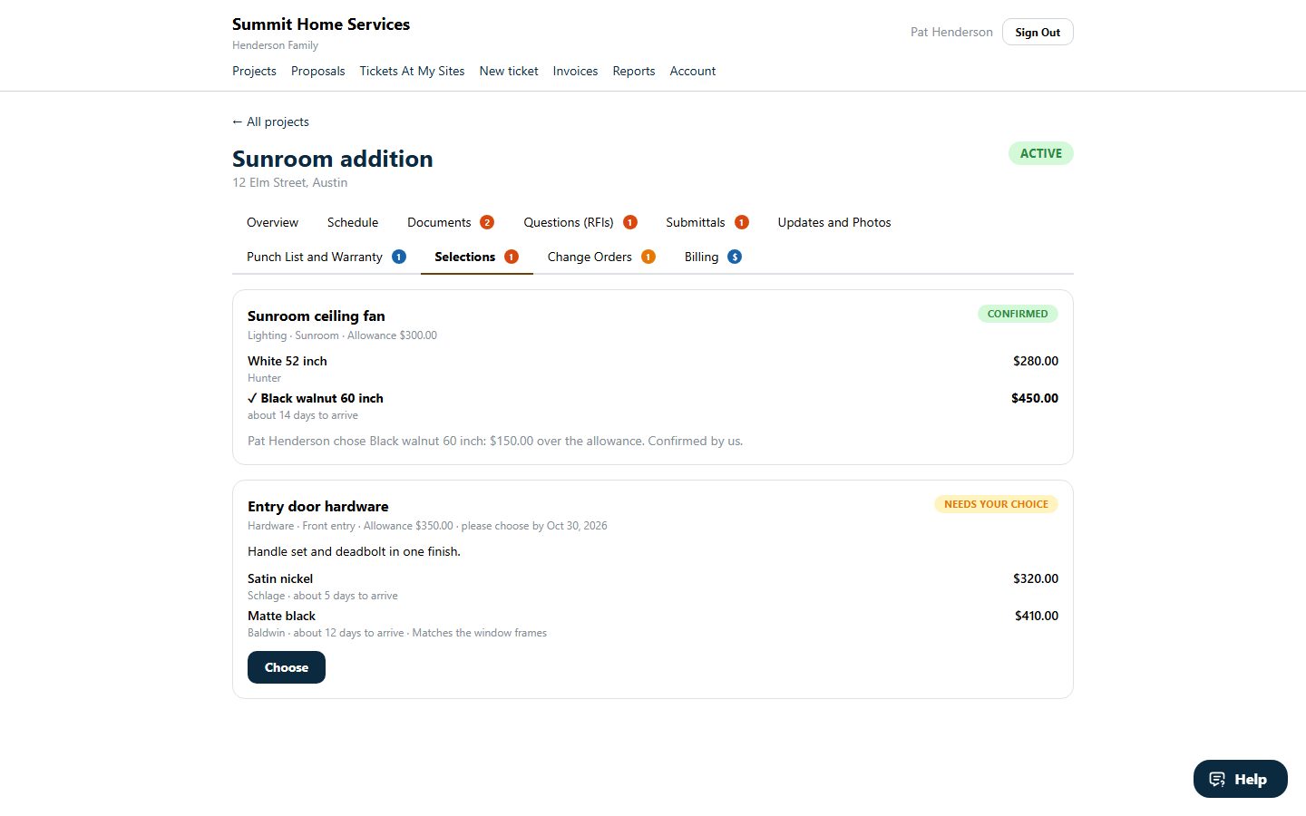Click the Sunroom addition project title
The height and width of the screenshot is (816, 1306).
(333, 159)
